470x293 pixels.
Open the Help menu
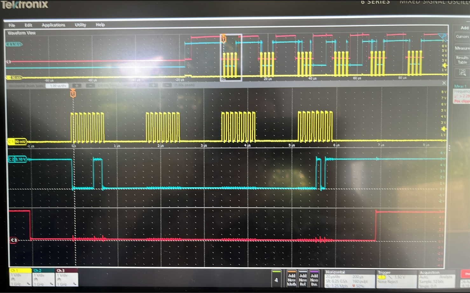point(100,25)
